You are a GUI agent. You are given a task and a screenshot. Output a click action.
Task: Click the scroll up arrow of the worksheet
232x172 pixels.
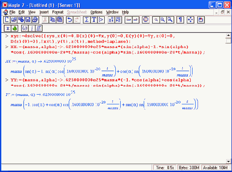pos(228,35)
